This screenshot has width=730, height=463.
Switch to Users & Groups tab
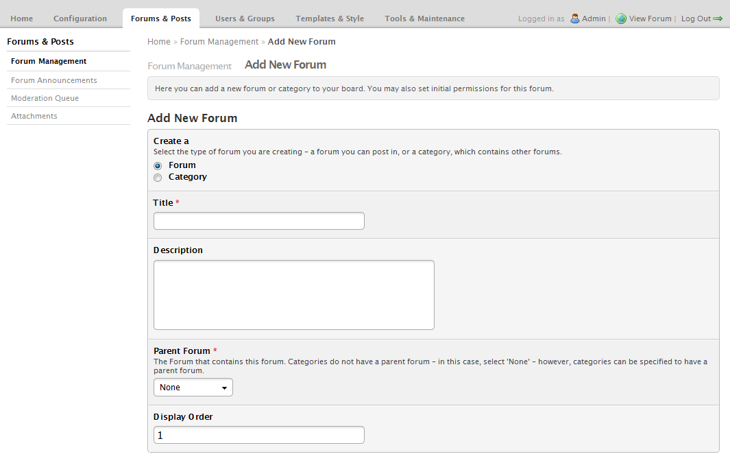pos(245,19)
